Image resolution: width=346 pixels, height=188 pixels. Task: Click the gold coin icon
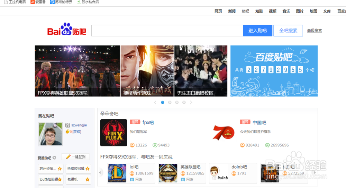(67, 131)
